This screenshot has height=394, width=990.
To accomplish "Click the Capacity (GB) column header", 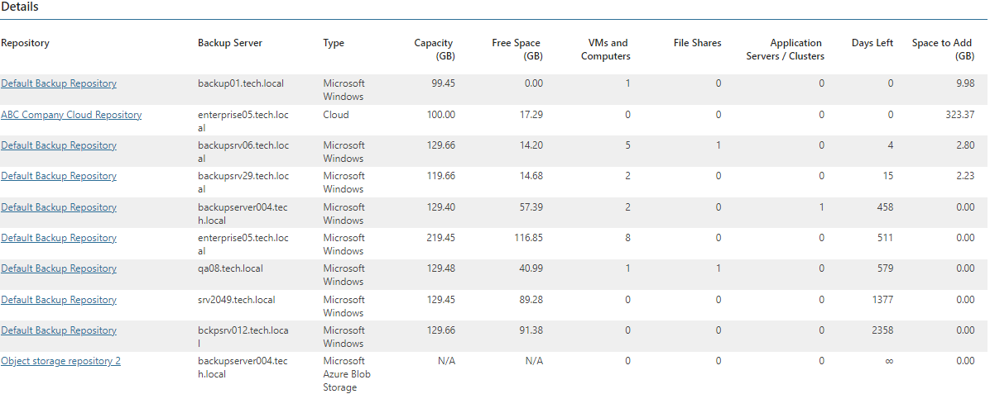I will [435, 50].
